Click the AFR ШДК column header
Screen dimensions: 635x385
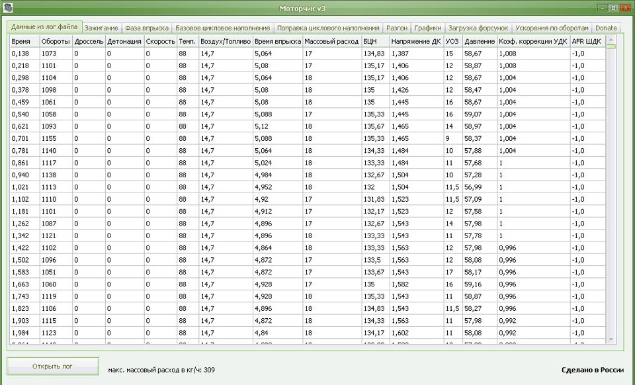coord(587,41)
